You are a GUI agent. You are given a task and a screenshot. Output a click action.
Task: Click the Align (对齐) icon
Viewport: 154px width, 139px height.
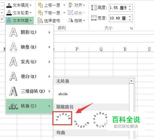click(71, 5)
